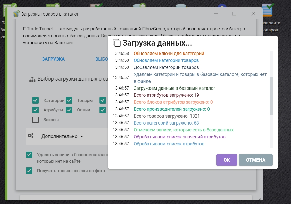Select log line Всего блоков атрибутов загружено: 0
Viewport: 291px width, 204px height.
pos(173,102)
